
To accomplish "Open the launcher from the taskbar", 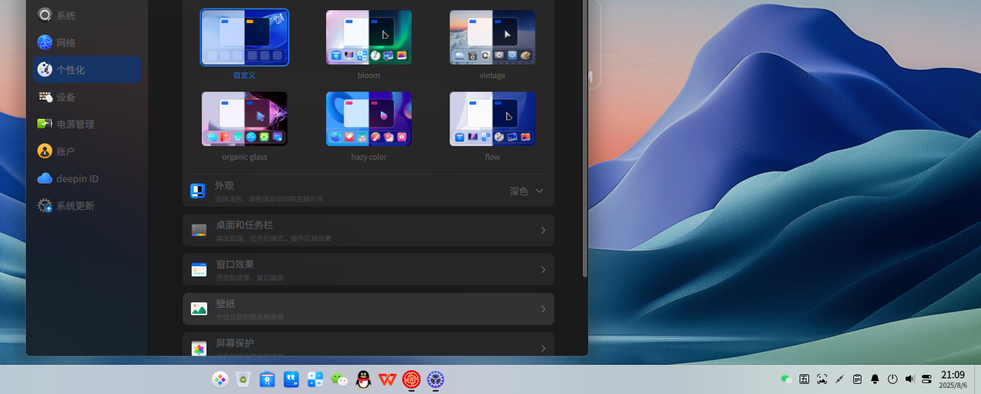I will [220, 380].
